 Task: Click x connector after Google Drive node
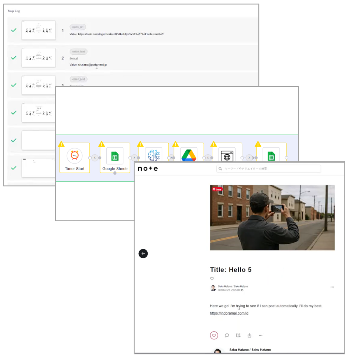tap(208, 158)
